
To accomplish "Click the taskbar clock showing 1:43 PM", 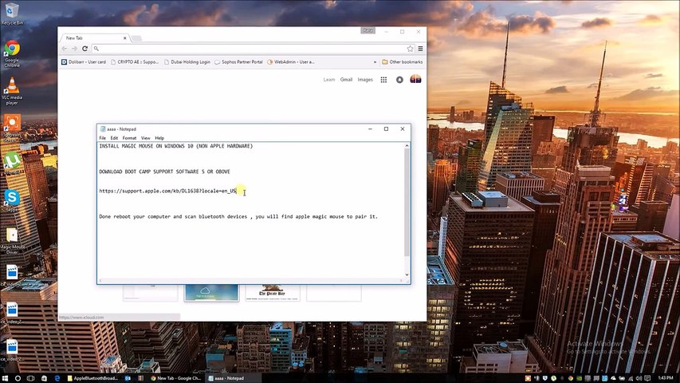I will pyautogui.click(x=666, y=378).
